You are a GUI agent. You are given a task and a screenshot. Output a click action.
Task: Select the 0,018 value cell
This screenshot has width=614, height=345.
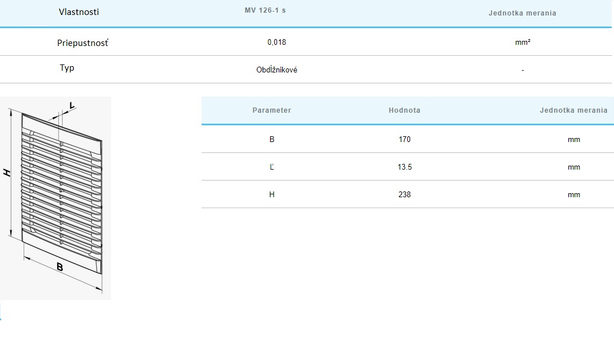pyautogui.click(x=276, y=43)
